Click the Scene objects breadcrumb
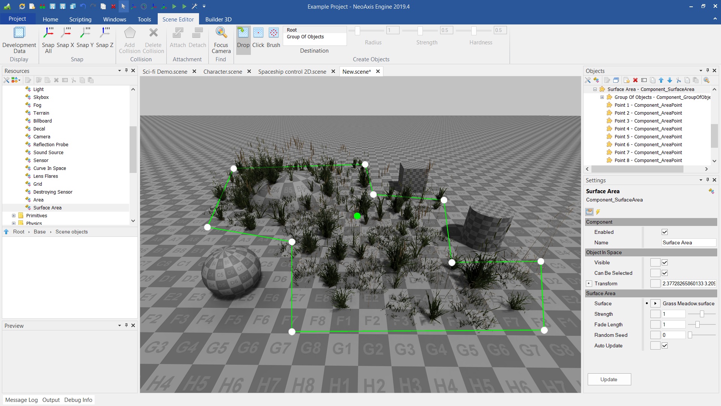Screen dimensions: 721x406 (x=71, y=232)
